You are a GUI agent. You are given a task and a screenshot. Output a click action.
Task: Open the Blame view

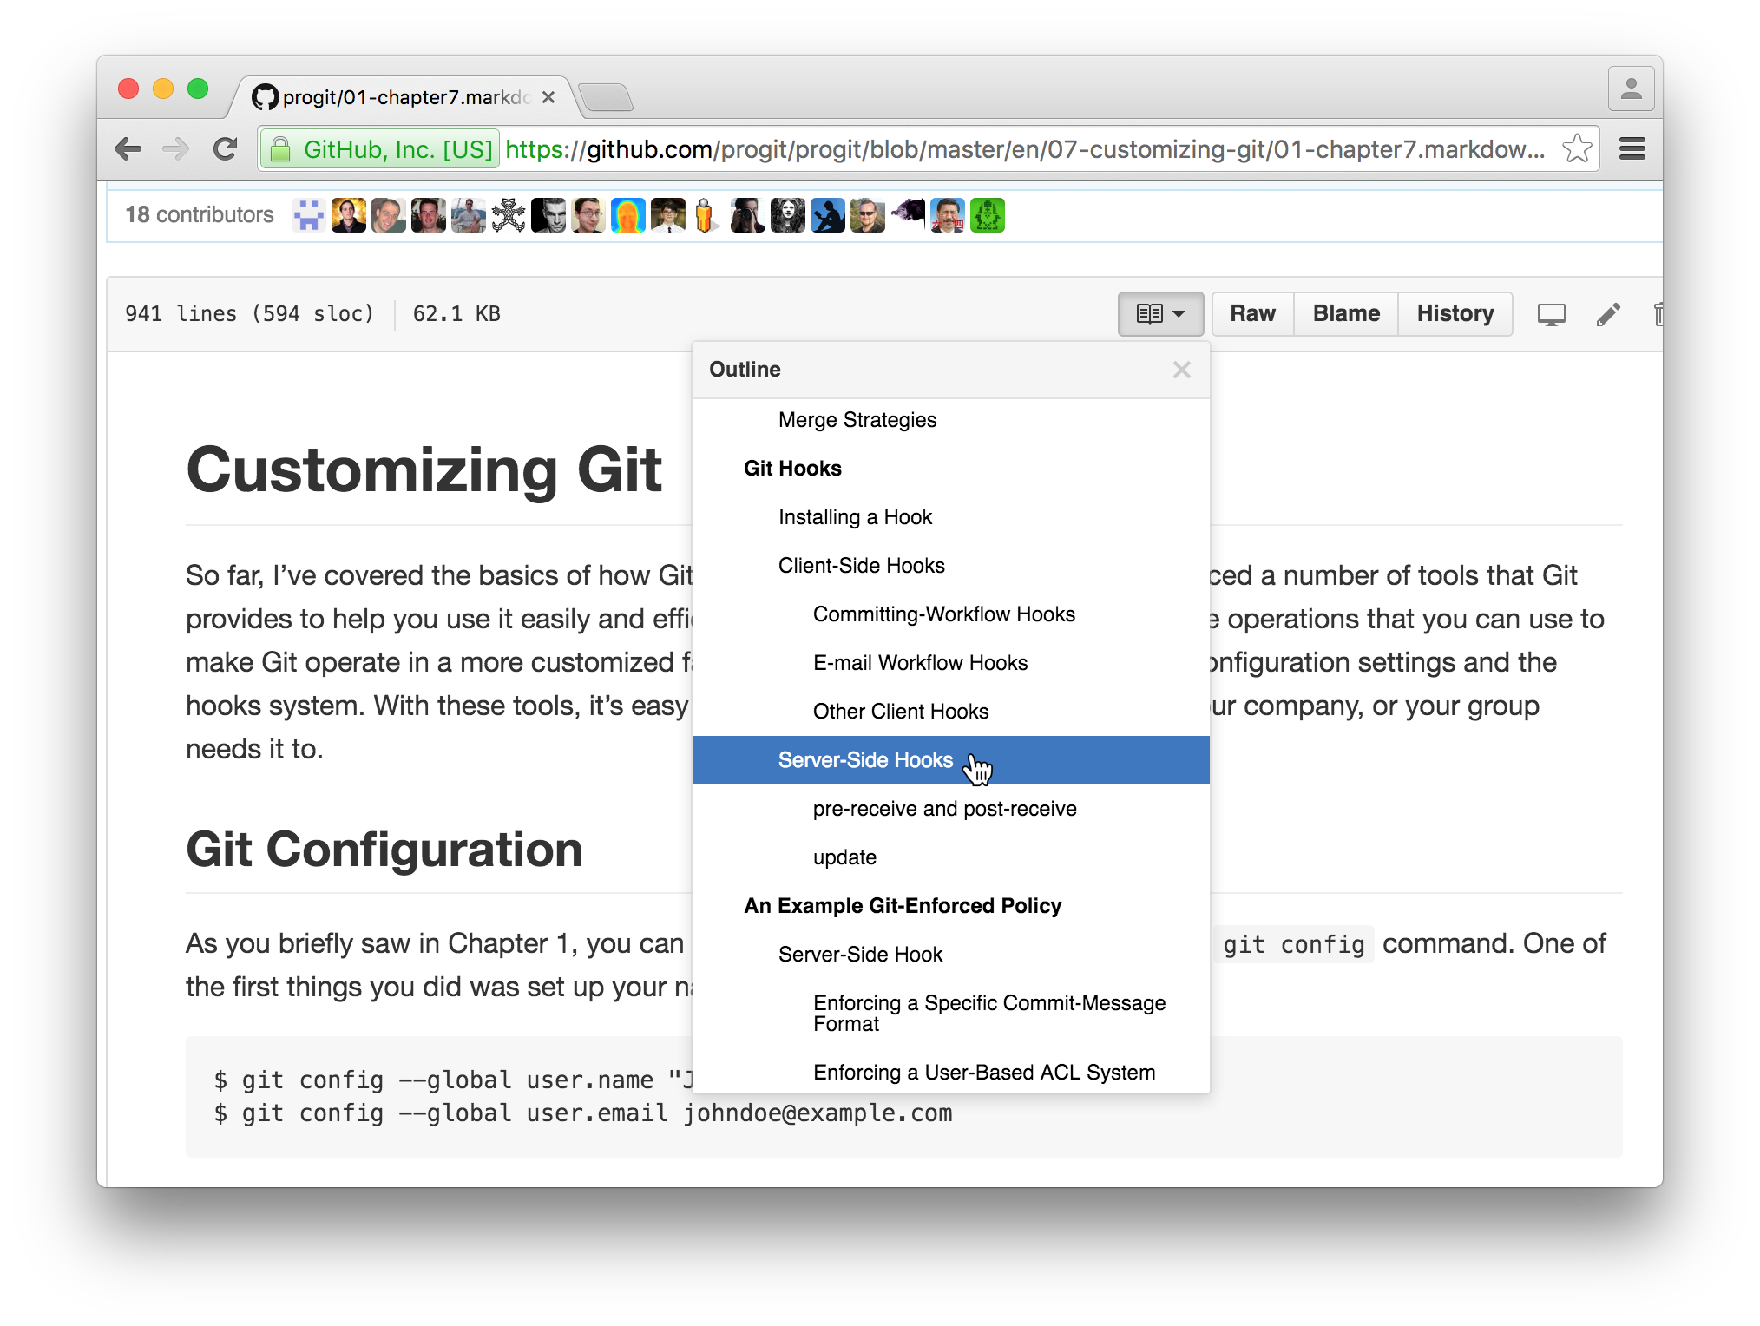[x=1345, y=314]
